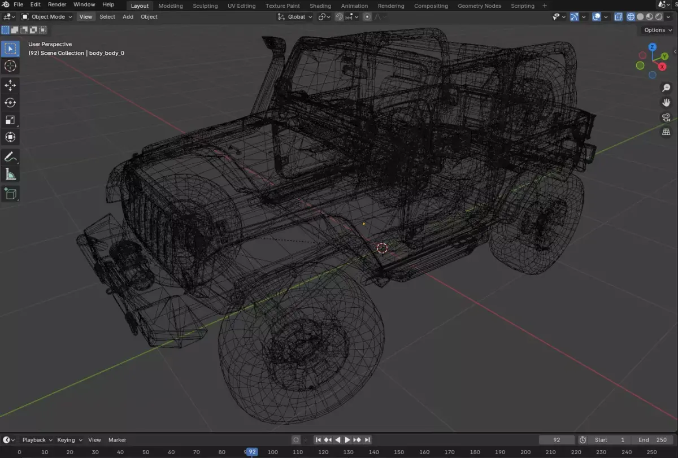Click the Blender logo menu
The image size is (678, 458).
coord(6,5)
